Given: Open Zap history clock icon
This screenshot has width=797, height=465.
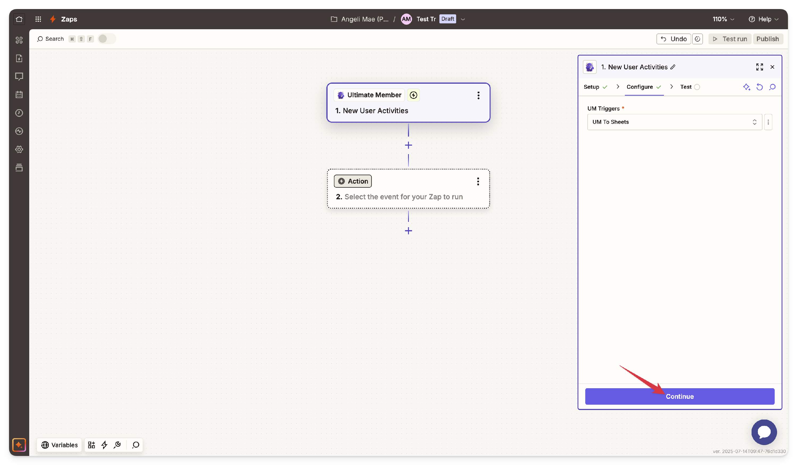Looking at the screenshot, I should [x=19, y=113].
